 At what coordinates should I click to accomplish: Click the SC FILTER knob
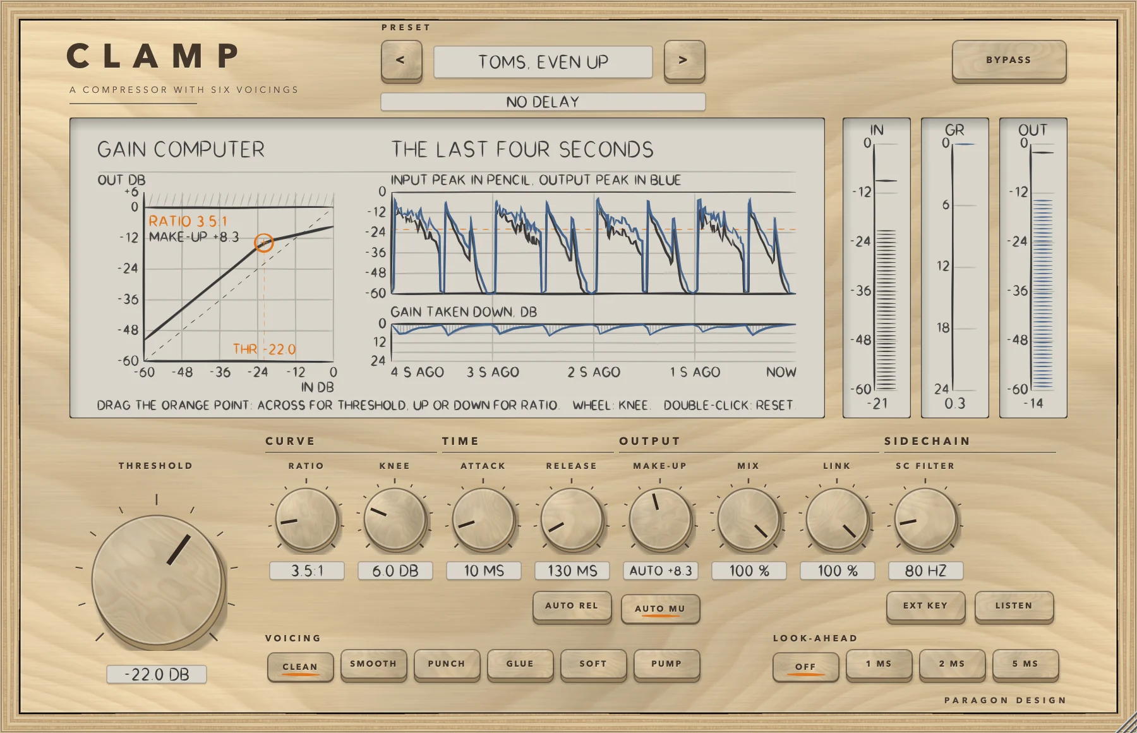point(926,519)
